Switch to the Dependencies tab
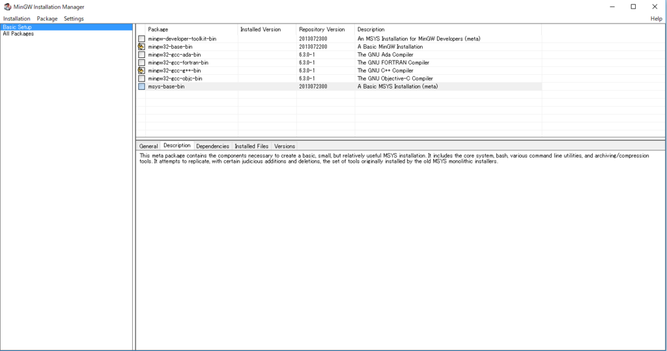 point(212,146)
